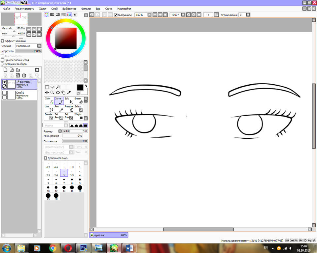This screenshot has width=317, height=253.
Task: Open the Сглаживание value dropdown
Action: (248, 15)
